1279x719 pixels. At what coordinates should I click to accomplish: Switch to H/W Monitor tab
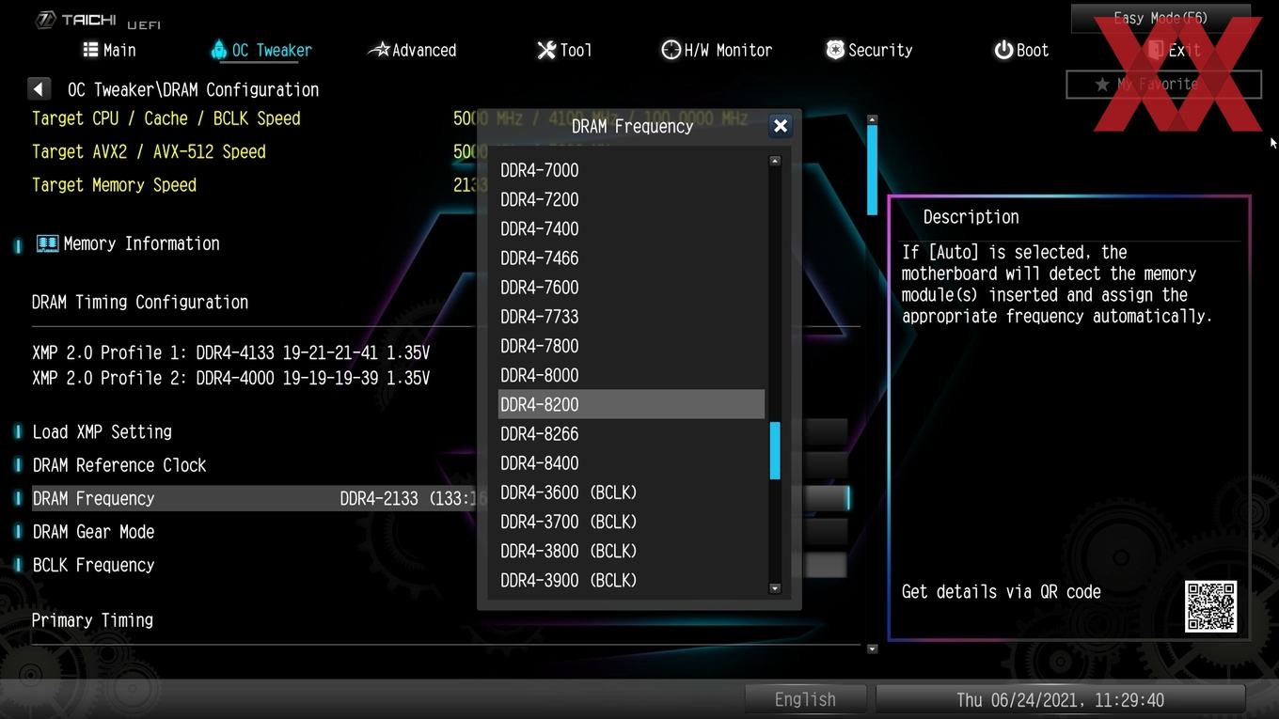(717, 50)
